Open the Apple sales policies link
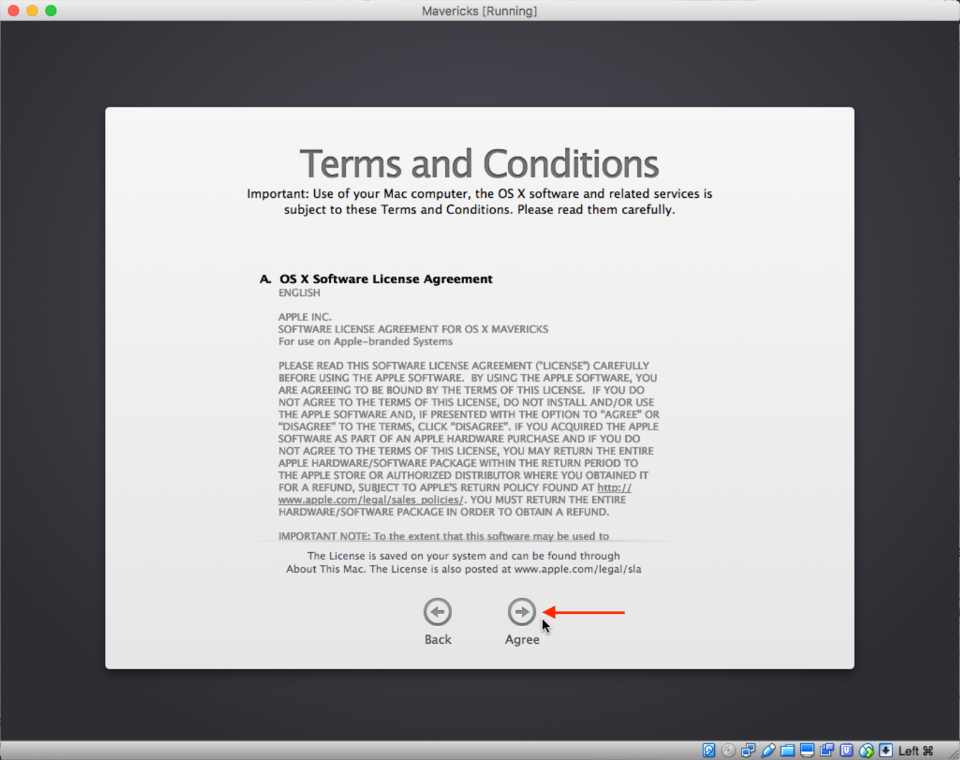The height and width of the screenshot is (760, 960). [454, 493]
